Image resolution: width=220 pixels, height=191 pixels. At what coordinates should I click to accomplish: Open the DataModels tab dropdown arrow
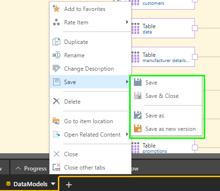(53, 184)
